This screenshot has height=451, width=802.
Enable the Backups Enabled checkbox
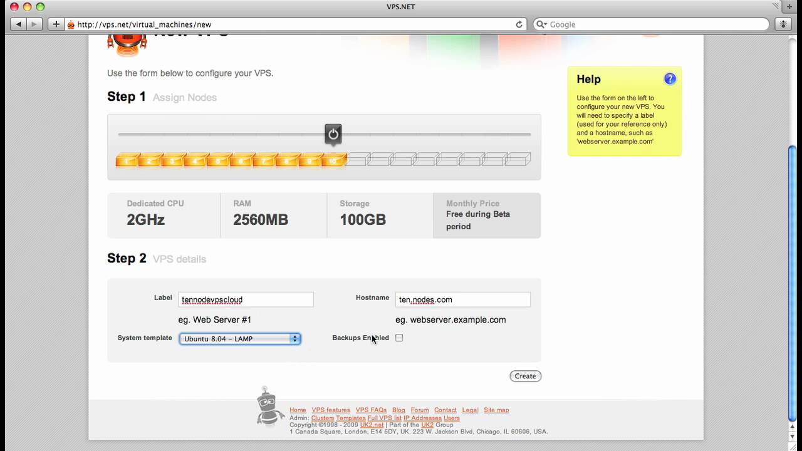[399, 338]
